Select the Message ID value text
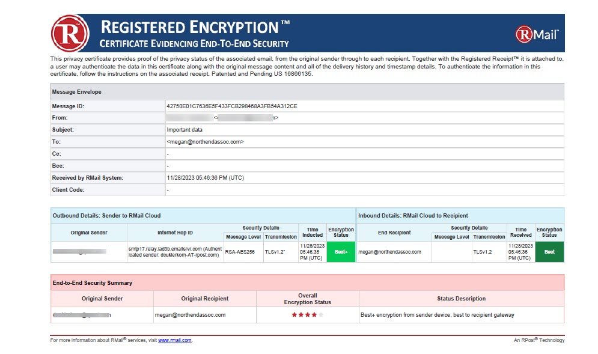The image size is (598, 354). (x=232, y=106)
